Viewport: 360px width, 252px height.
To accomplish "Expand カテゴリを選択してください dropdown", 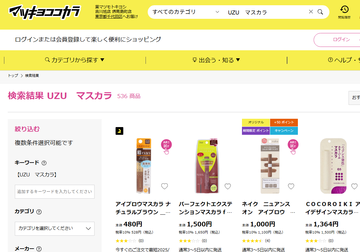I will coord(55,228).
